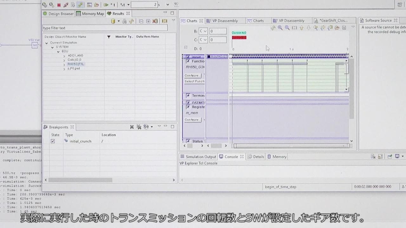This screenshot has width=406, height=228.
Task: Click the calendar chart icon in main toolbar
Action: pyautogui.click(x=89, y=5)
